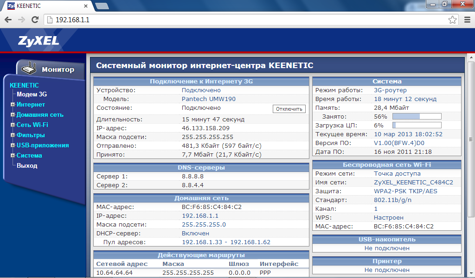The height and width of the screenshot is (278, 475).
Task: Click the connection duration 15 минут 47 секунд
Action: click(x=213, y=120)
